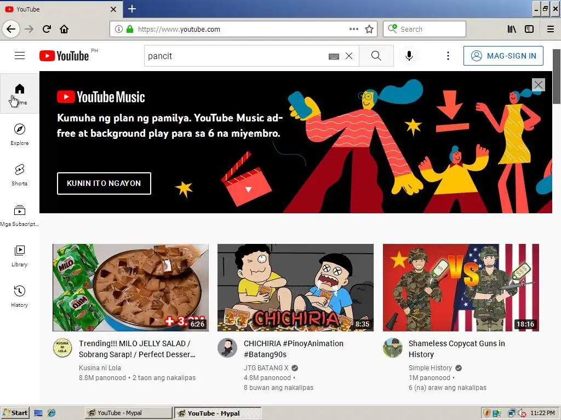
Task: Open the MILO JELLY SALAD video thumbnail
Action: 130,288
